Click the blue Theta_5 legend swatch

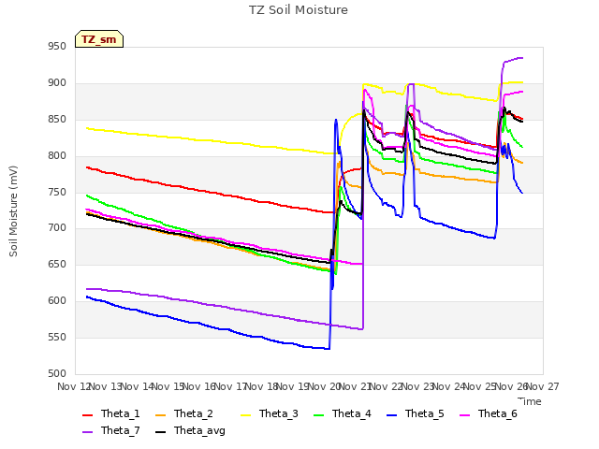coord(391,415)
